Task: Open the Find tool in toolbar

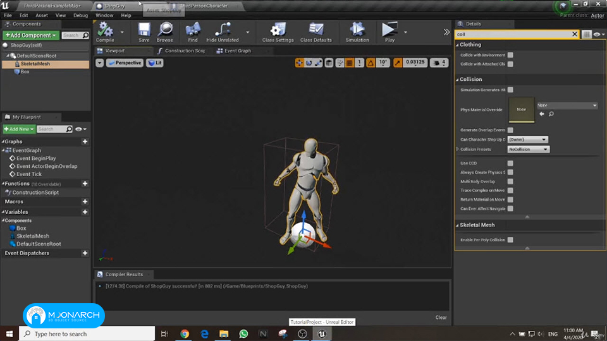Action: [x=192, y=32]
